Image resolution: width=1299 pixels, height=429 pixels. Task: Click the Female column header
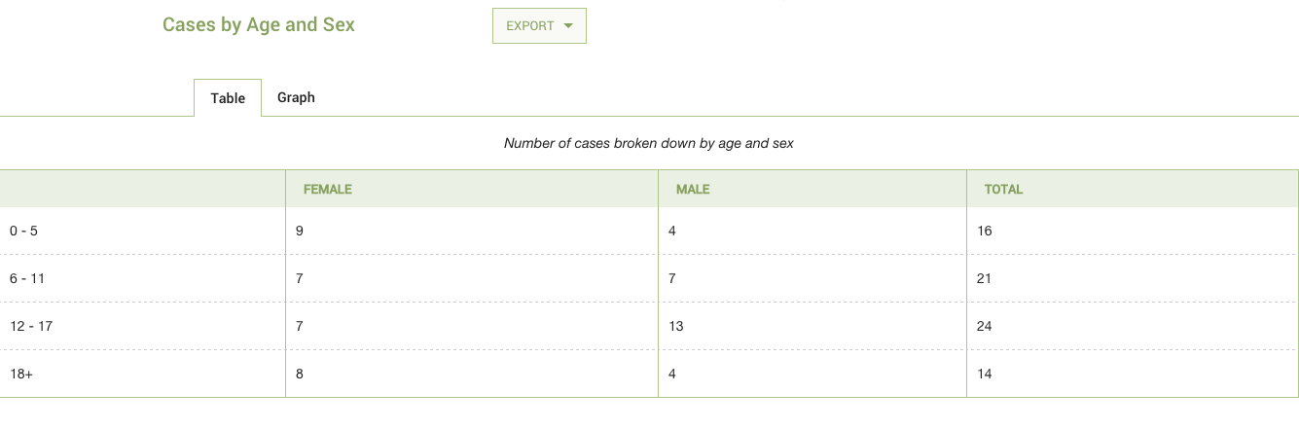[328, 190]
